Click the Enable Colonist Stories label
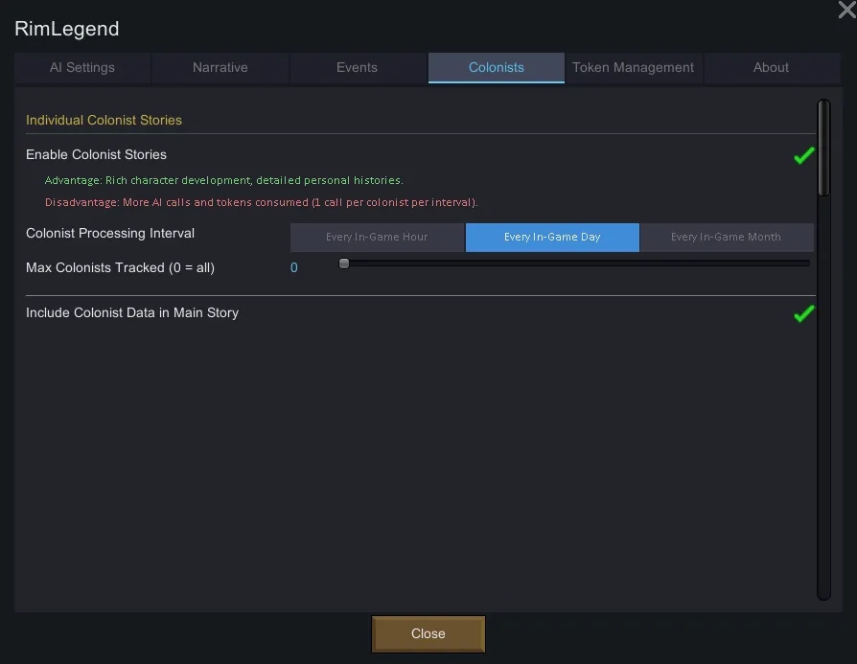The width and height of the screenshot is (857, 664). pyautogui.click(x=96, y=155)
